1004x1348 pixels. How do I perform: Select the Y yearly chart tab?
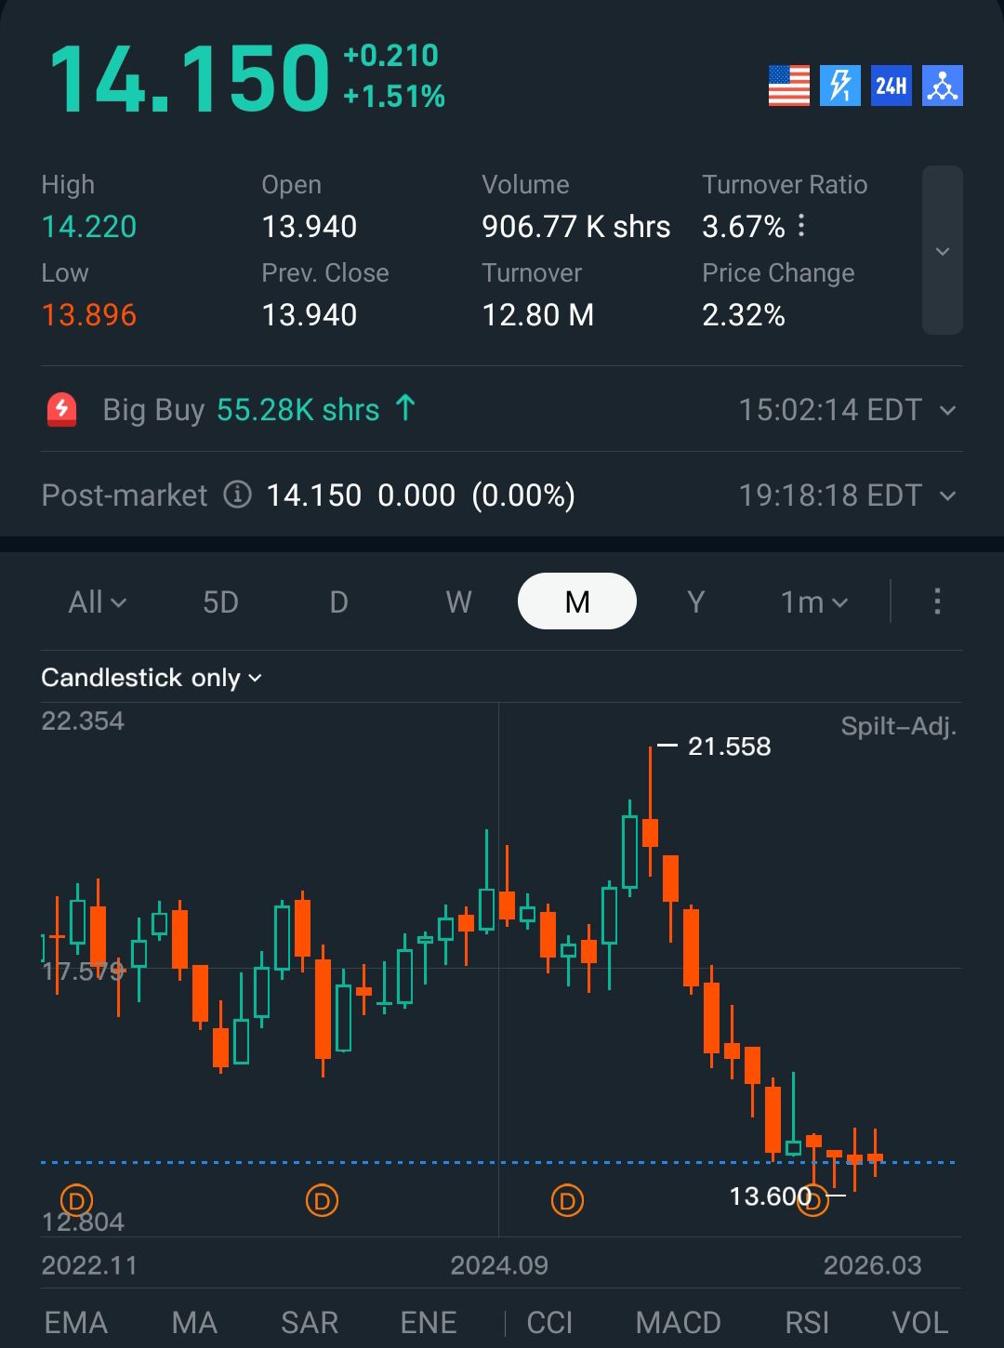pyautogui.click(x=695, y=602)
